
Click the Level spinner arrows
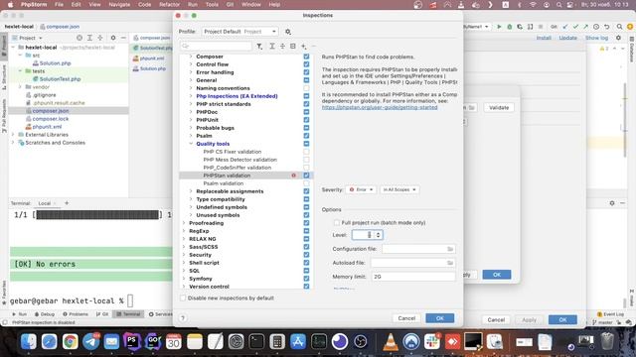tap(378, 235)
